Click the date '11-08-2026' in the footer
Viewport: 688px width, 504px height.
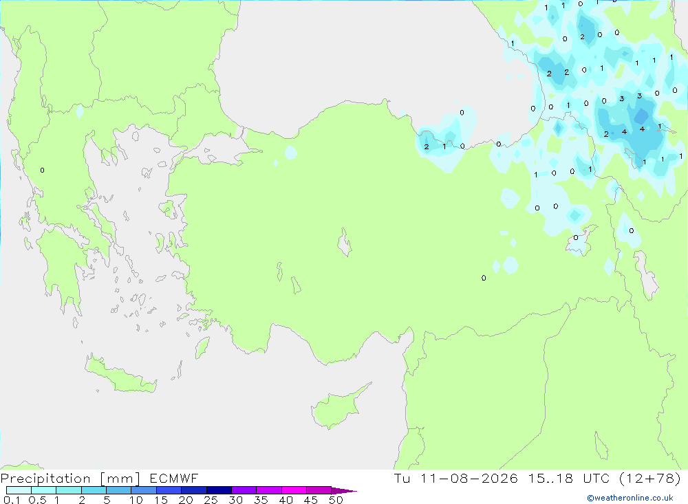(x=469, y=478)
